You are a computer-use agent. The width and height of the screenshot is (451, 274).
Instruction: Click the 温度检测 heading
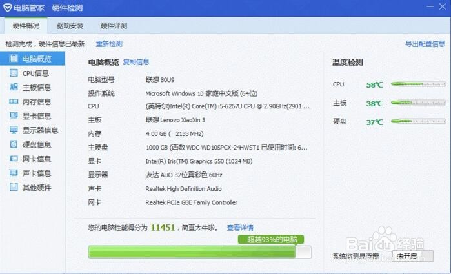pos(348,63)
